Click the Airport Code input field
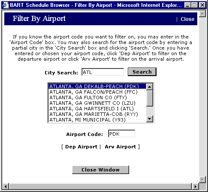 pyautogui.click(x=121, y=134)
